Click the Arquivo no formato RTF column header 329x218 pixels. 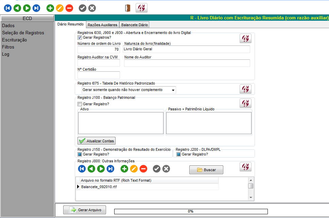tap(150, 181)
